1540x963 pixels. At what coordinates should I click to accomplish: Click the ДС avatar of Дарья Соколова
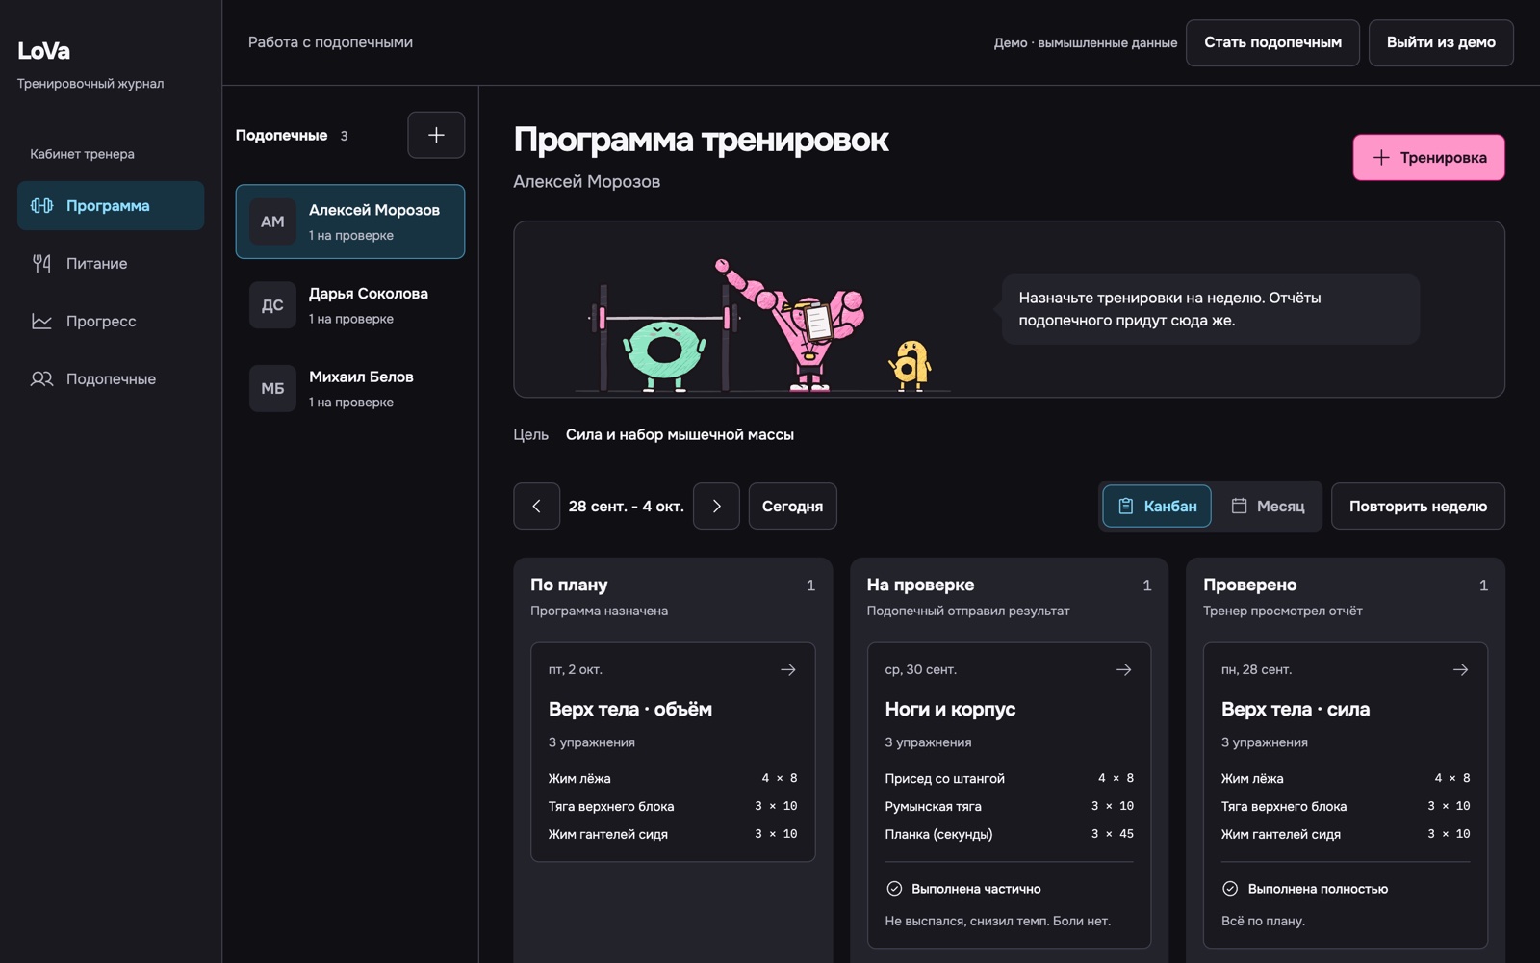[272, 305]
